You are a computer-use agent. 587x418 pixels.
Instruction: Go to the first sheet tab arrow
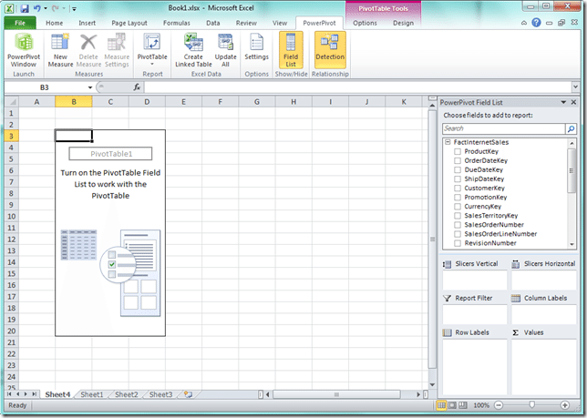[9, 394]
